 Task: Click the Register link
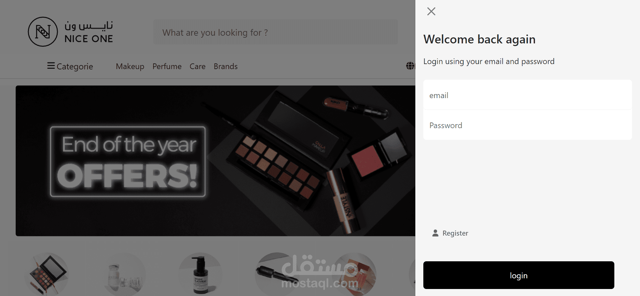(x=455, y=233)
